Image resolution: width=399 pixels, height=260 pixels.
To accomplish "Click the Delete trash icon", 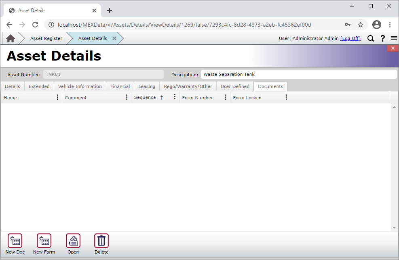I will coord(101,241).
